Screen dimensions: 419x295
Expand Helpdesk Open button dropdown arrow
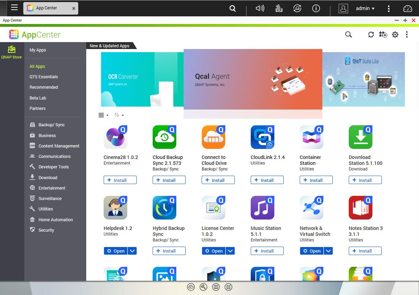click(x=132, y=251)
